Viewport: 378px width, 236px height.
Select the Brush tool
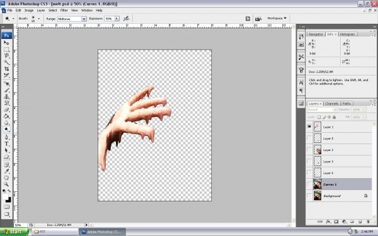coord(6,90)
